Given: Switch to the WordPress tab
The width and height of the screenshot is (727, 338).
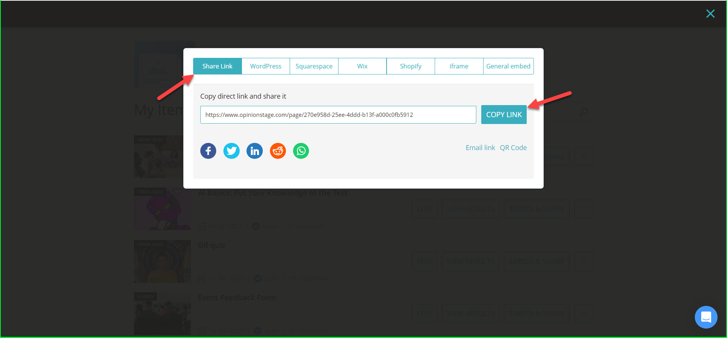Looking at the screenshot, I should [x=266, y=66].
